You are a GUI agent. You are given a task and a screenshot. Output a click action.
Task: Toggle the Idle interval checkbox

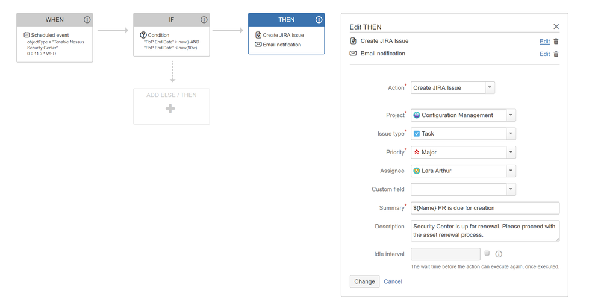click(487, 253)
